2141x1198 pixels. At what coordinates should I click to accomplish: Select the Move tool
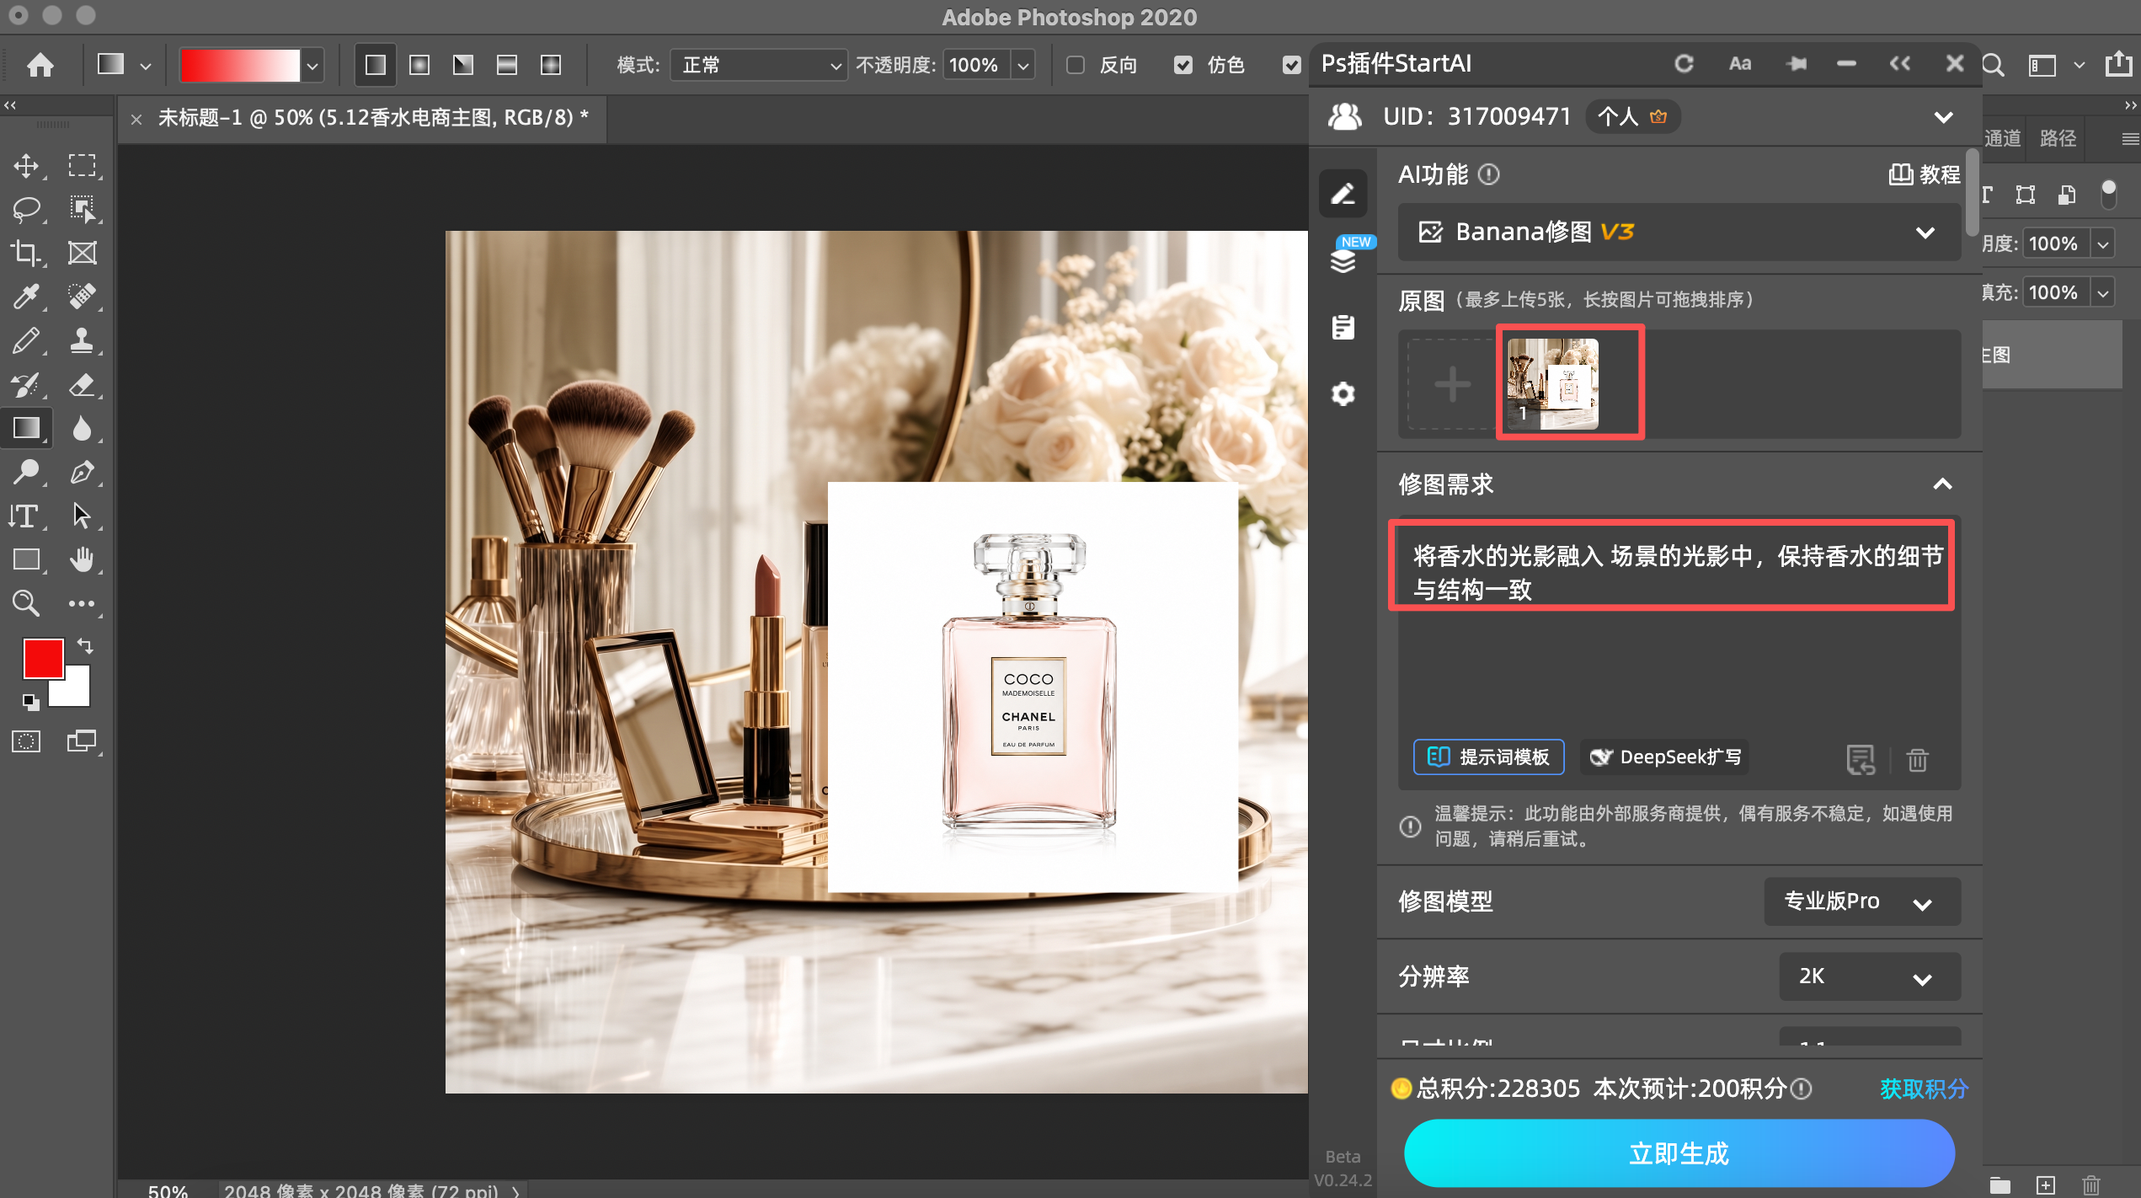tap(26, 165)
